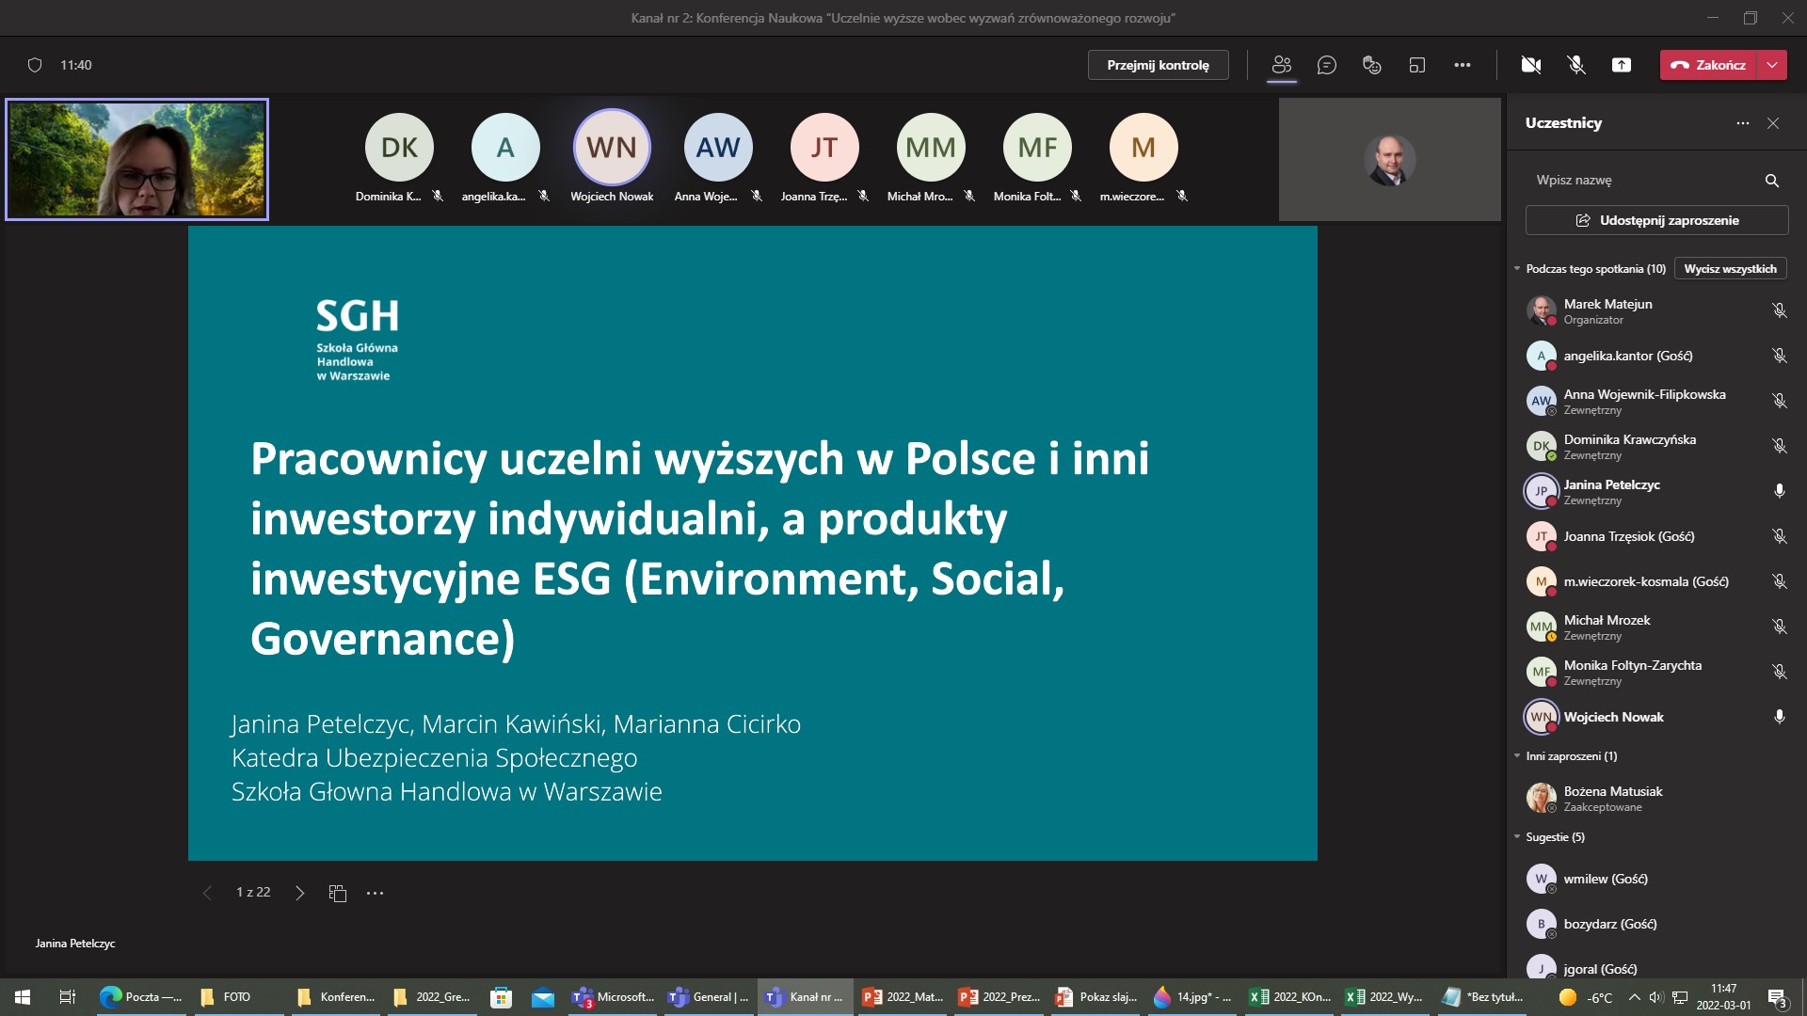Open the chat panel
This screenshot has width=1807, height=1016.
coord(1327,65)
